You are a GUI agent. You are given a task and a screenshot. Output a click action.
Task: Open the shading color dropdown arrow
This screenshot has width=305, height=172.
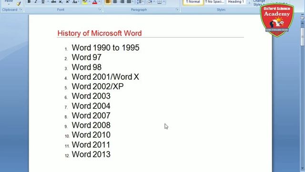point(154,2)
